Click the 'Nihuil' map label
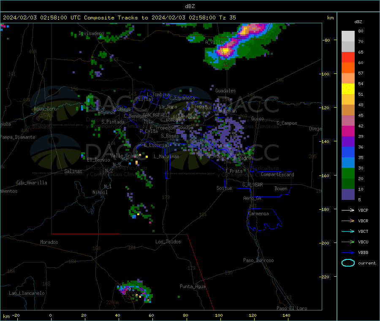 point(100,192)
